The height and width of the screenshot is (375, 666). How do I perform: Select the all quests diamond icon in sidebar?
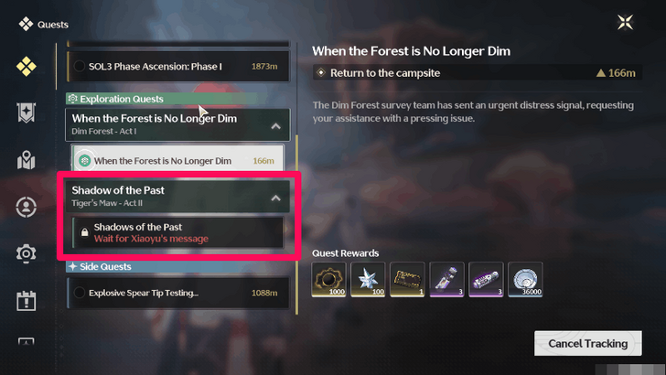tap(26, 67)
